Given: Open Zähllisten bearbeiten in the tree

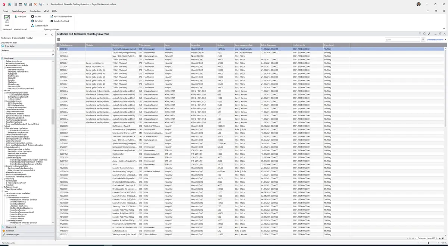Looking at the screenshot, I should (x=19, y=206).
